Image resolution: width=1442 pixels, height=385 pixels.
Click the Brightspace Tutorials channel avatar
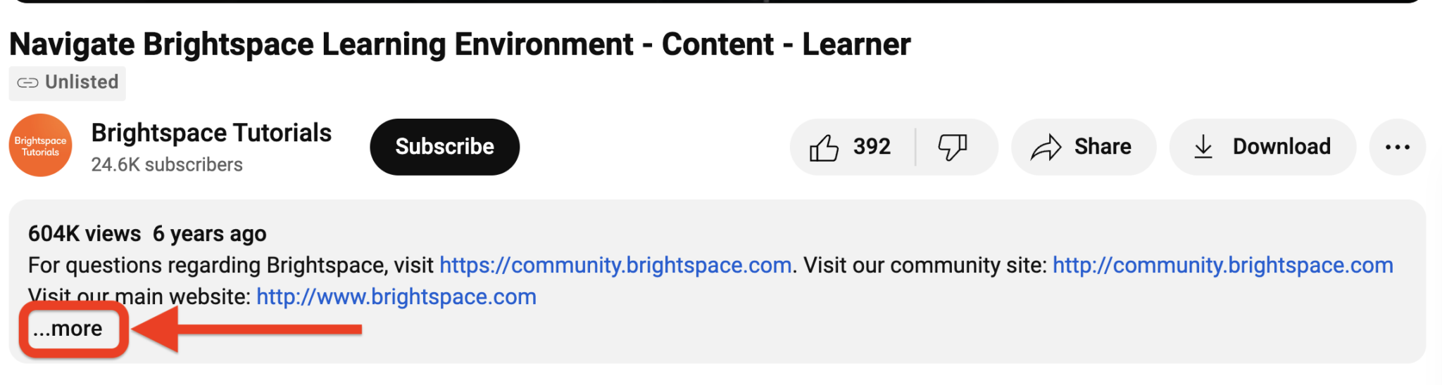click(40, 145)
